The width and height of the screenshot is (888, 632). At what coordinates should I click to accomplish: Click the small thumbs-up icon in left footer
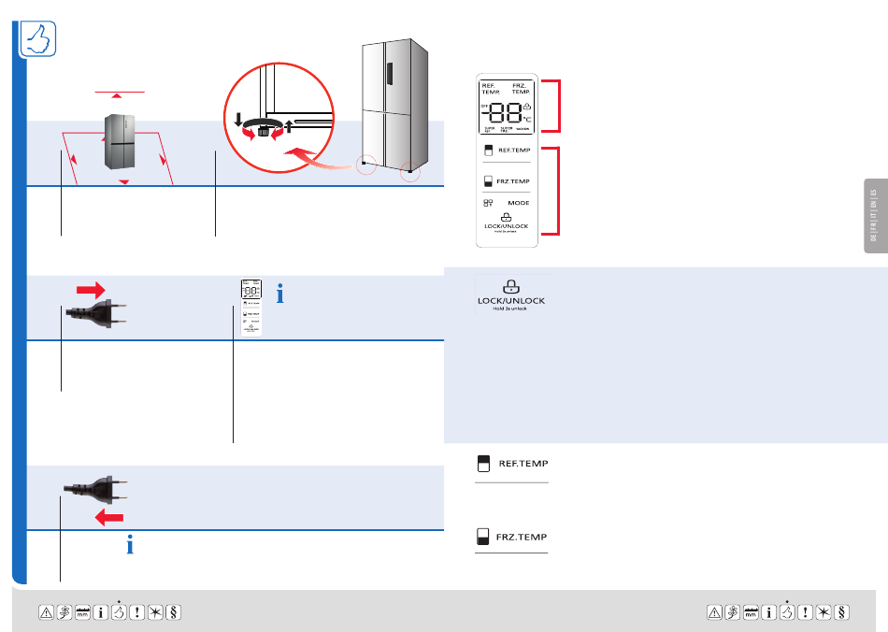tap(119, 611)
